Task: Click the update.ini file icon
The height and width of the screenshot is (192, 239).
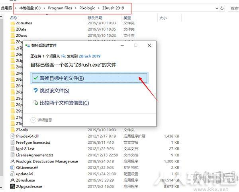Action: 12,174
